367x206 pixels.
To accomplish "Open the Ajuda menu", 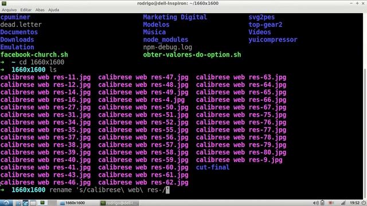I will pos(53,10).
